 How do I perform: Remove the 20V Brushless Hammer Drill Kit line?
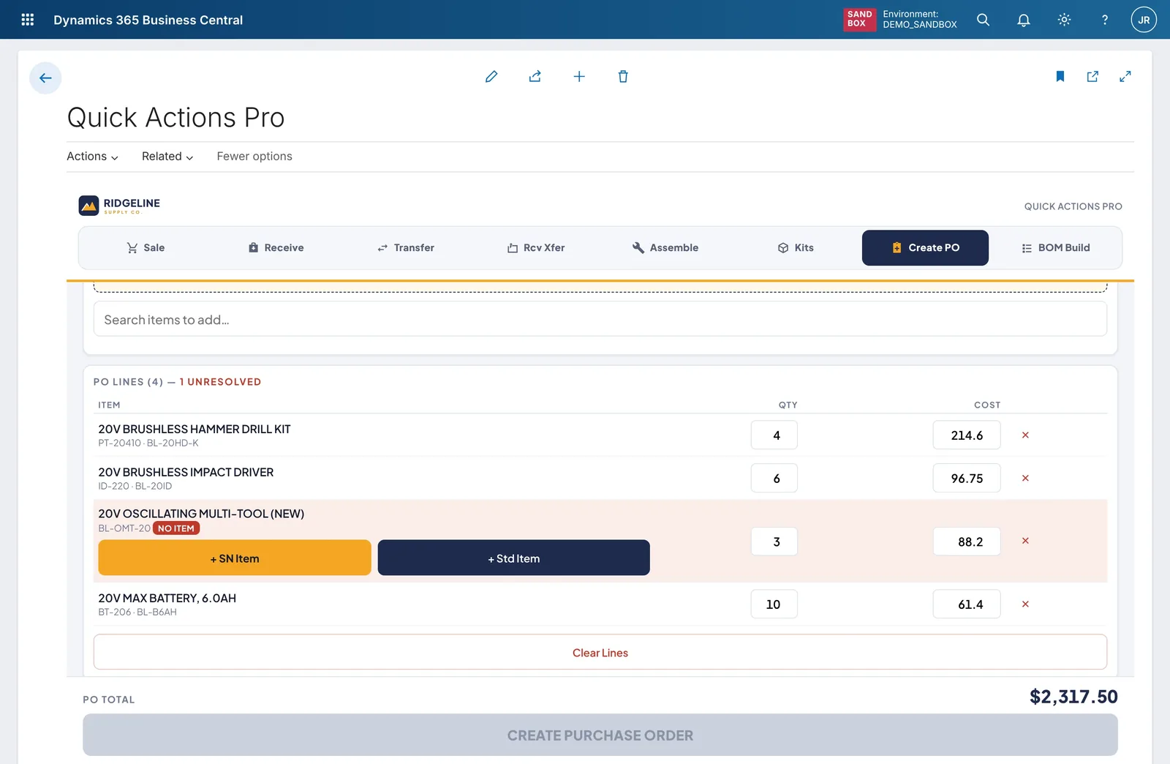click(1025, 435)
